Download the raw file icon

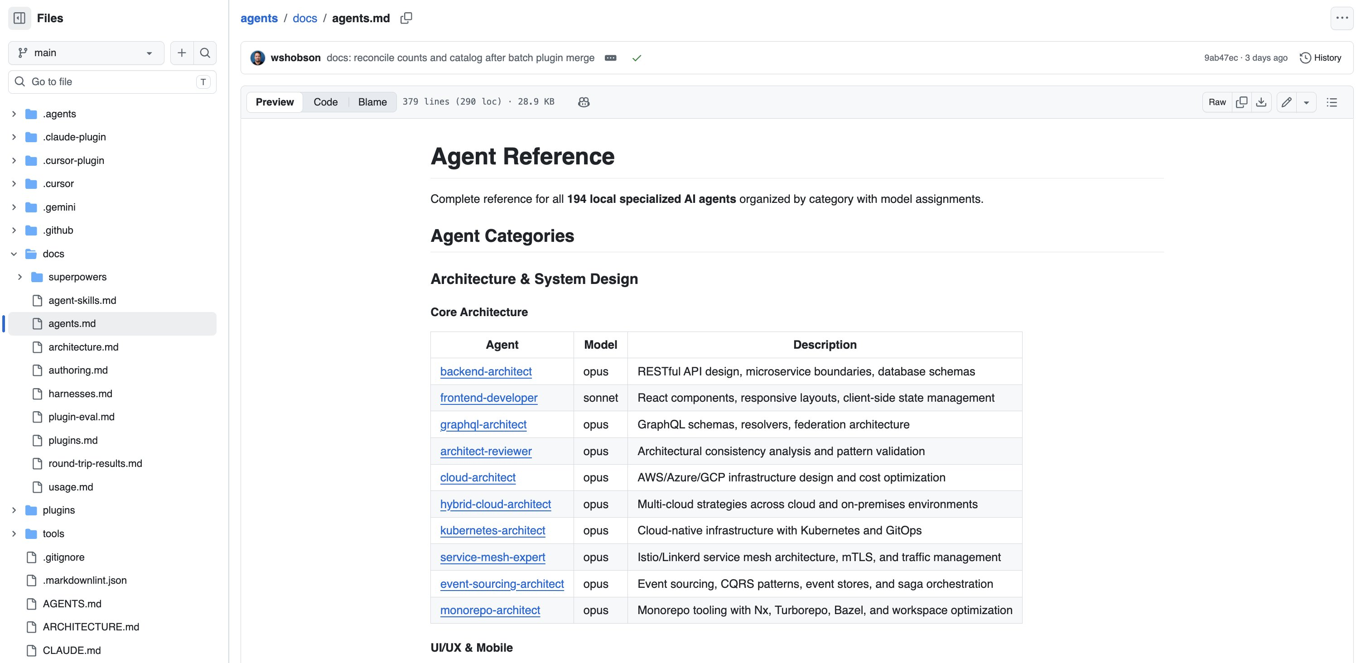[1261, 102]
